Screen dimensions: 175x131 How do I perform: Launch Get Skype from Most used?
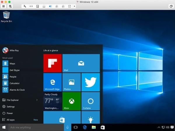[20, 70]
